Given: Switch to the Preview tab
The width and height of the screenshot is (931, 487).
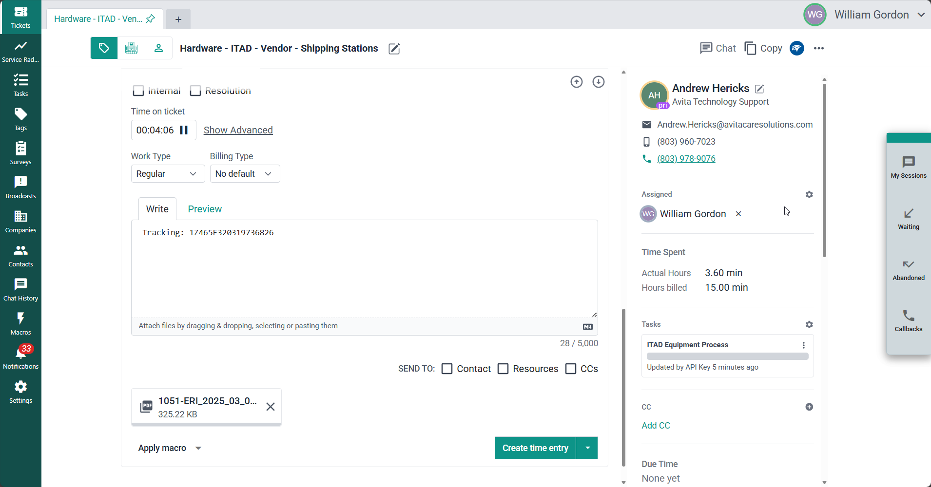Looking at the screenshot, I should (x=205, y=209).
